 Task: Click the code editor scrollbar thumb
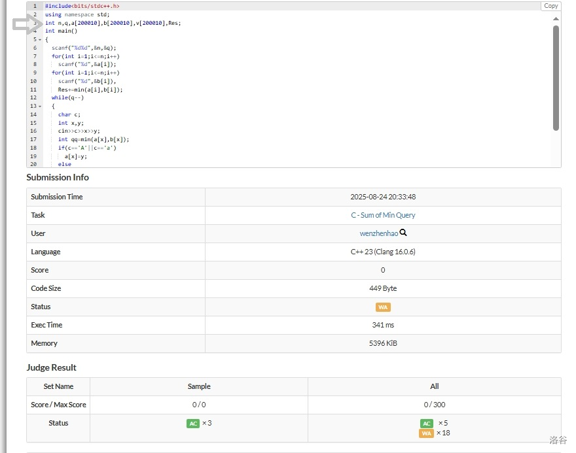556,77
